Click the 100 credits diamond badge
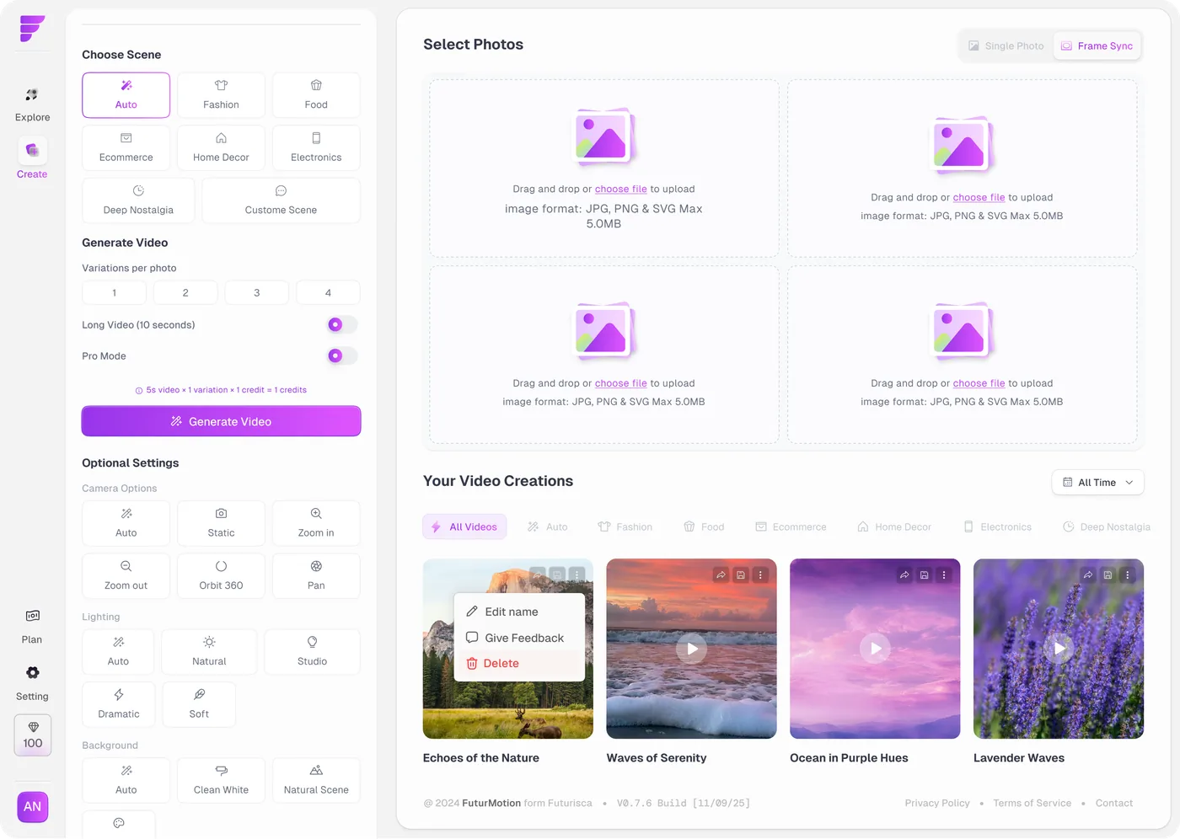 coord(33,735)
